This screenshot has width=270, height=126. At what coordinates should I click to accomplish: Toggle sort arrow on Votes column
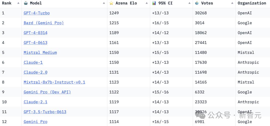232,3
